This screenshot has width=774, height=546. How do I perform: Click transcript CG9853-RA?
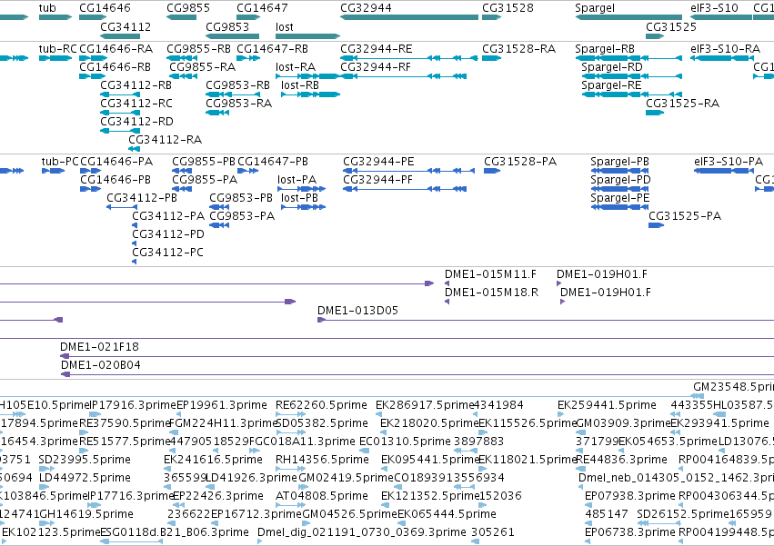217,113
